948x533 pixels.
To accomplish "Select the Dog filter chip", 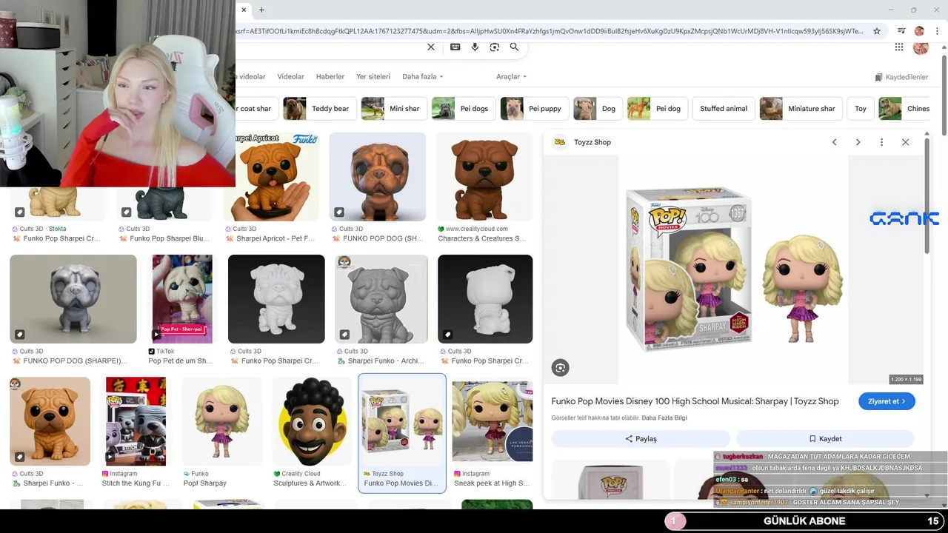I will 597,109.
